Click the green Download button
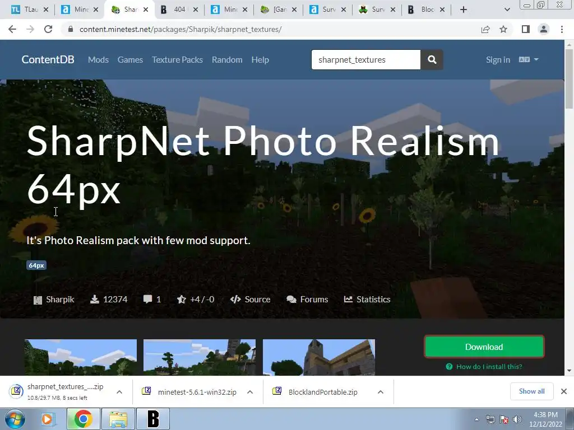The height and width of the screenshot is (430, 574). pyautogui.click(x=484, y=347)
